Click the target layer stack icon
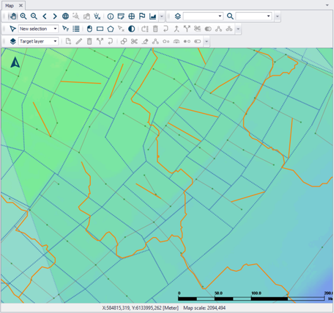 (x=13, y=41)
